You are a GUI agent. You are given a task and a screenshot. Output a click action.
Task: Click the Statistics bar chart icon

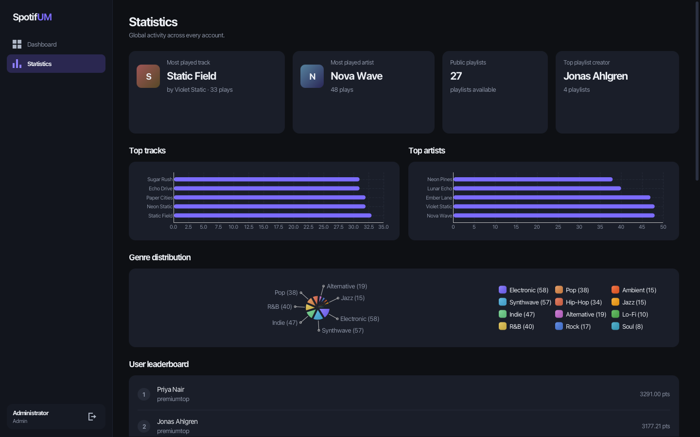pos(17,64)
